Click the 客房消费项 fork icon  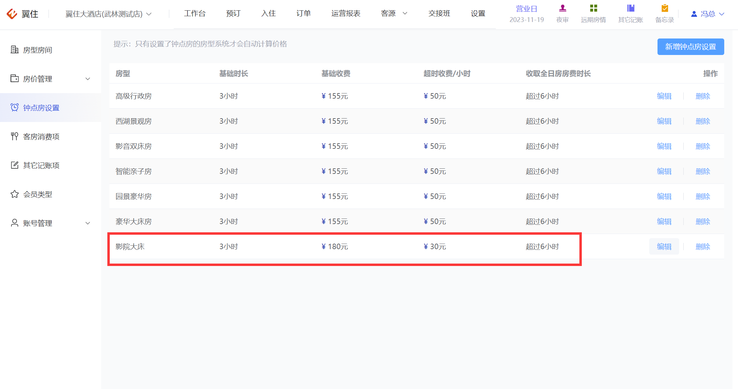(x=14, y=136)
